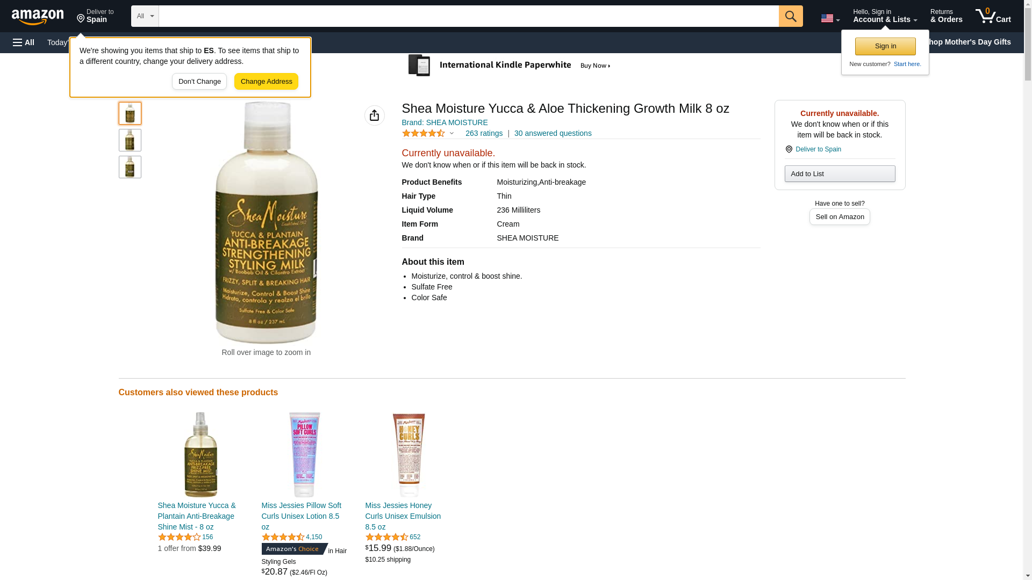Expand the Account & Lists menu
The height and width of the screenshot is (580, 1032).
tap(885, 16)
